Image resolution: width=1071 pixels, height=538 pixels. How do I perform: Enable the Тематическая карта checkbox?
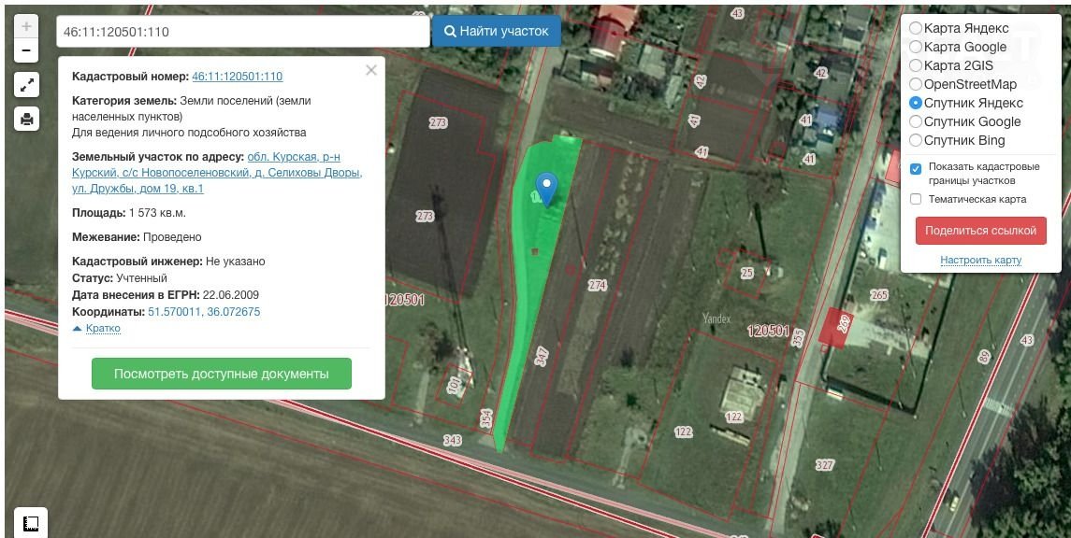[916, 199]
